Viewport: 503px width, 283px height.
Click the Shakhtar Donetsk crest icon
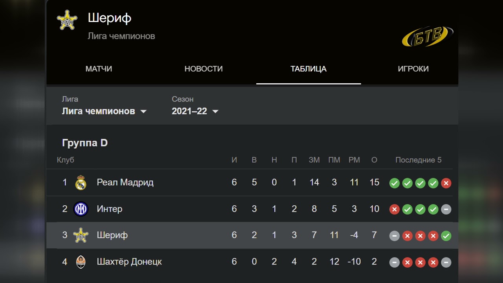81,262
